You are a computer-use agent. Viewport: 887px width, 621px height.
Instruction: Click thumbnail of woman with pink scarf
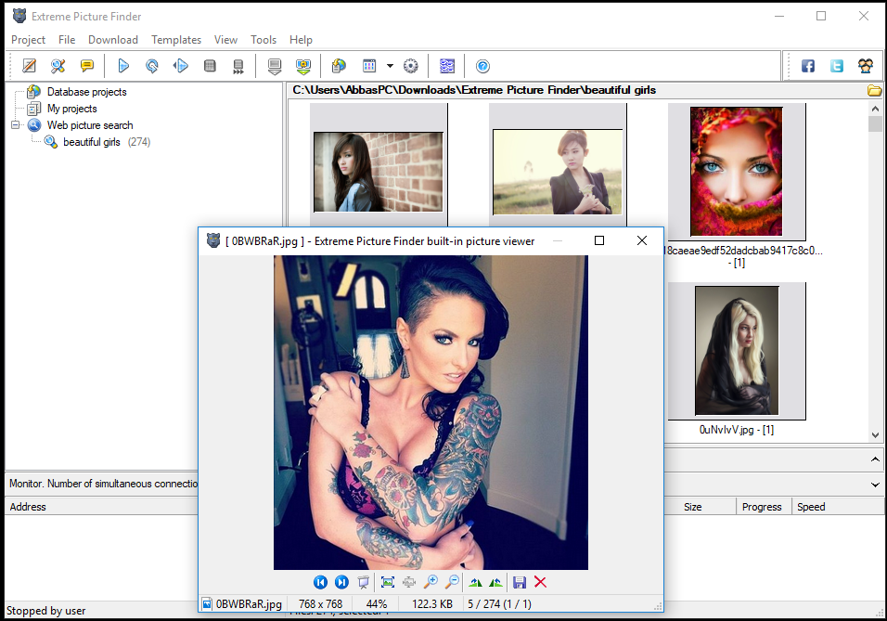tap(736, 172)
